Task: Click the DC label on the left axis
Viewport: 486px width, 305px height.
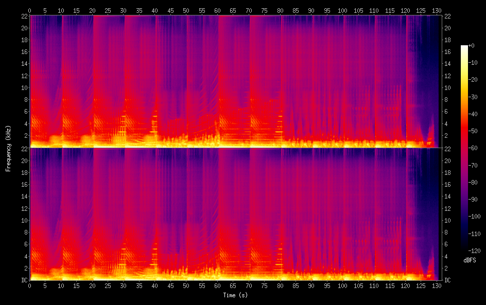Action: tap(24, 280)
